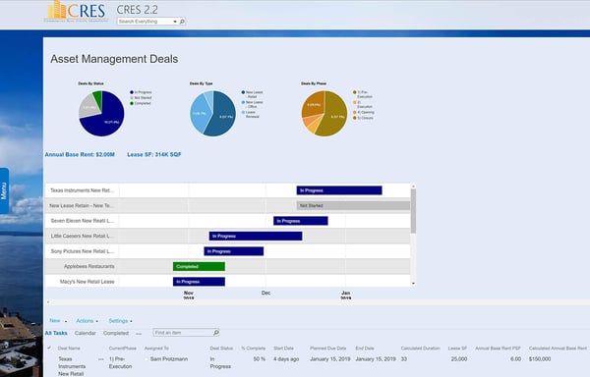This screenshot has height=377, width=590.
Task: Click 'Seven Eleven New Reatil L...' row label
Action: (83, 221)
